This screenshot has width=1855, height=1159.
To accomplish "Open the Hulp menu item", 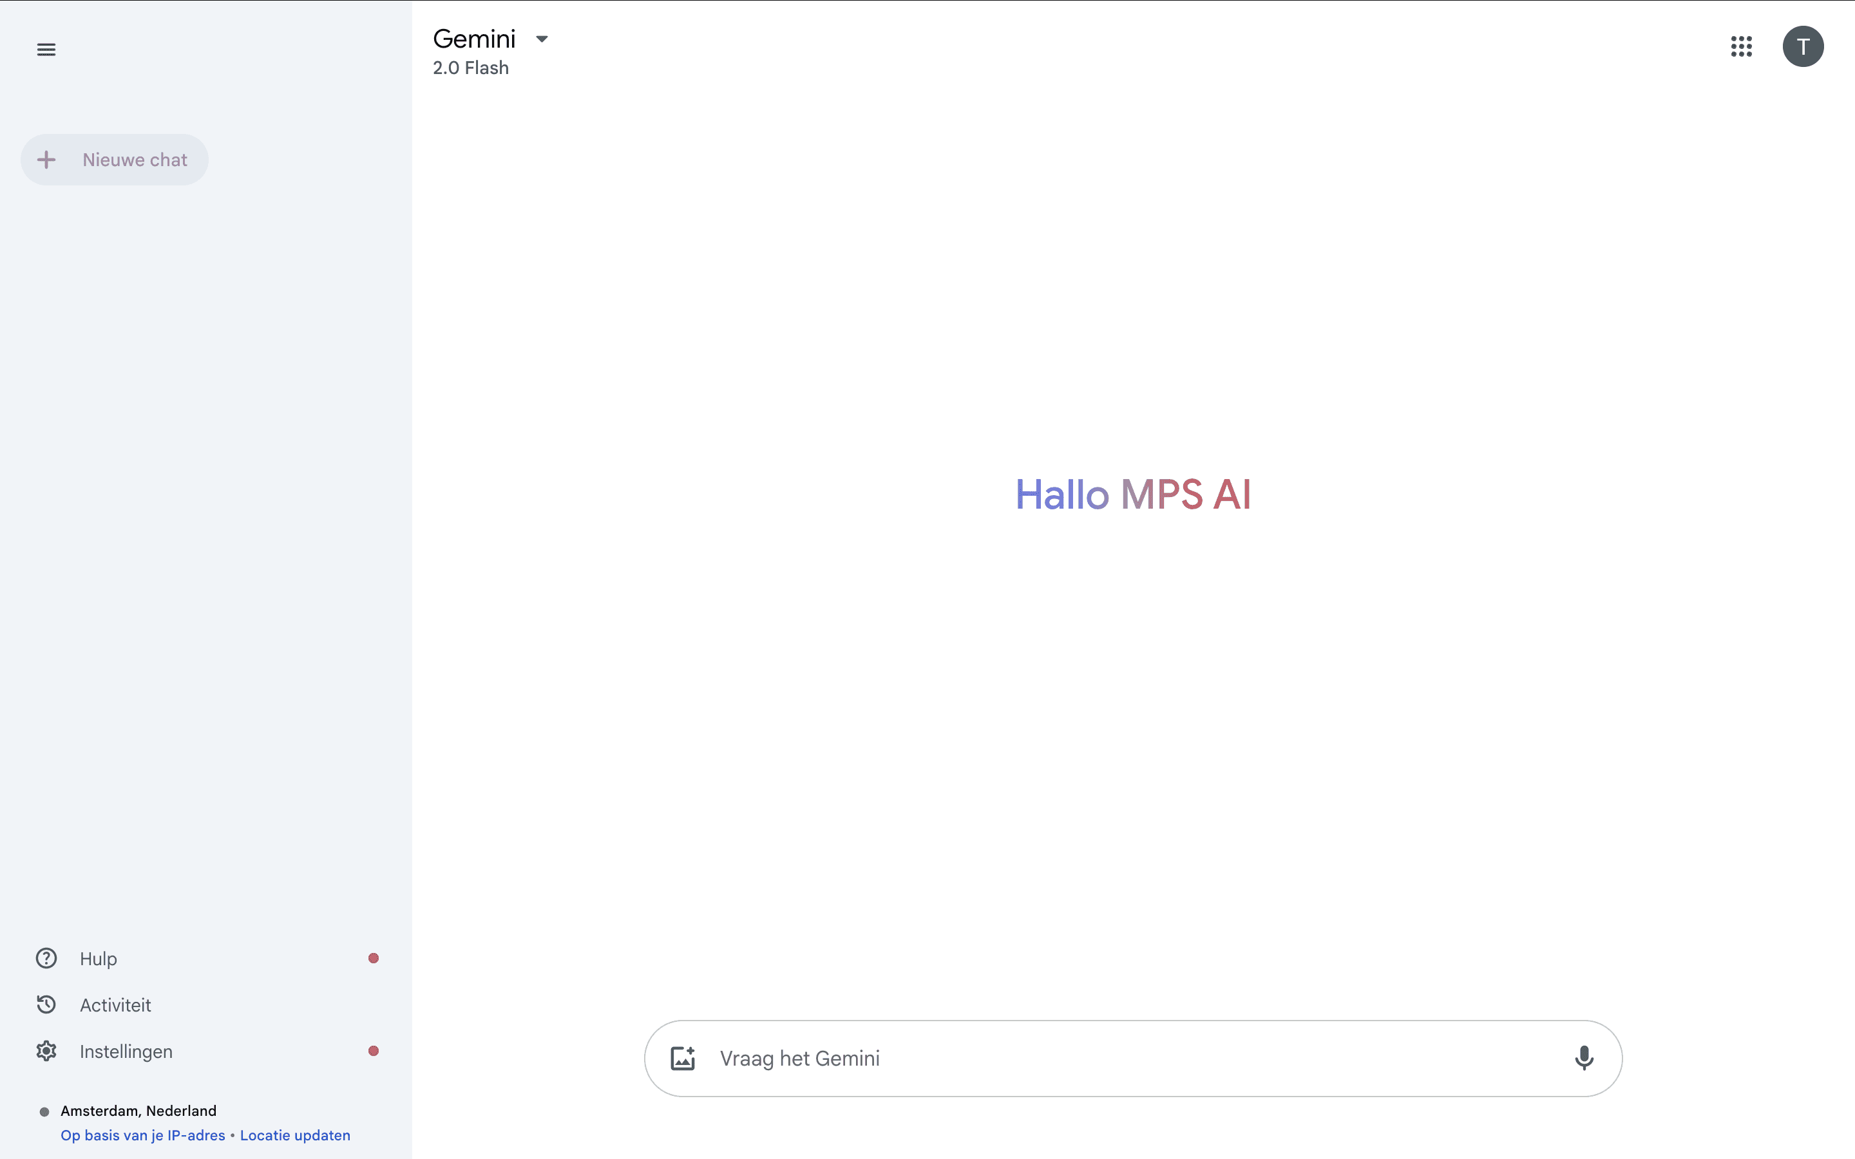I will point(206,958).
